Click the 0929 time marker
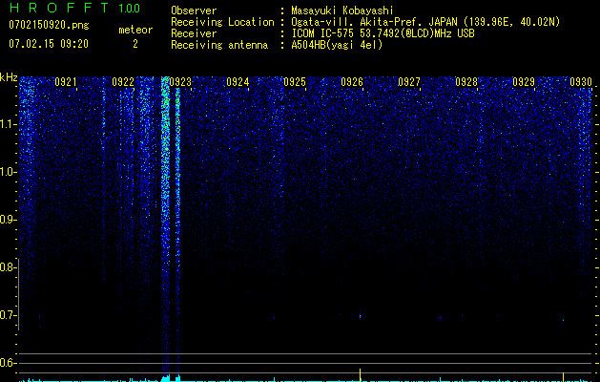Image resolution: width=600 pixels, height=382 pixels. (524, 82)
